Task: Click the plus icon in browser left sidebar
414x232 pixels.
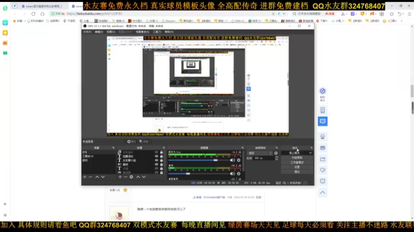Action: pyautogui.click(x=5, y=204)
